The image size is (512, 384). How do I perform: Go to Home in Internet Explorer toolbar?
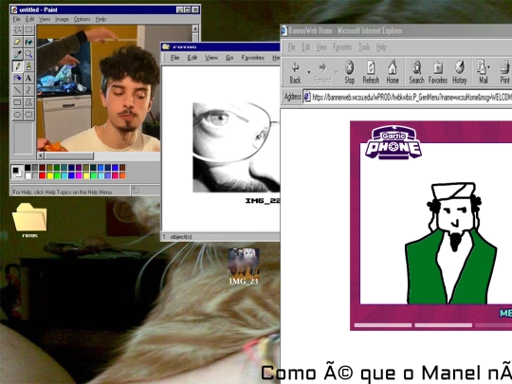393,72
